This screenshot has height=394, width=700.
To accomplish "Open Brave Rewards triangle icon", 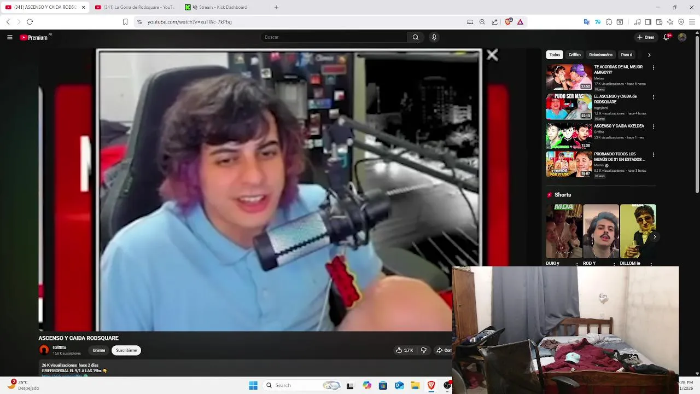I will pyautogui.click(x=520, y=22).
